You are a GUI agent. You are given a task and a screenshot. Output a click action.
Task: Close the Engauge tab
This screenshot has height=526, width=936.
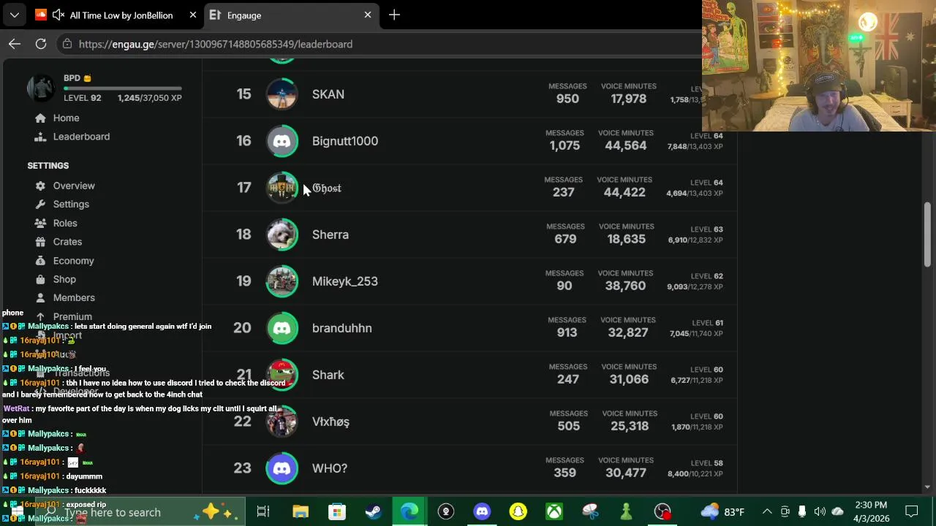368,15
